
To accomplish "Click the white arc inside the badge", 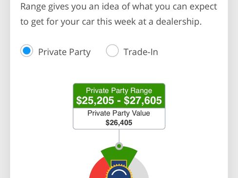I will point(119,173).
